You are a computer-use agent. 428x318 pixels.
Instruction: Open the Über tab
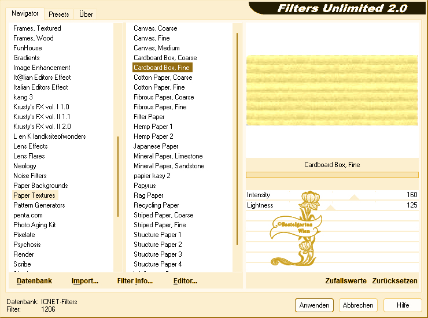[x=86, y=14]
